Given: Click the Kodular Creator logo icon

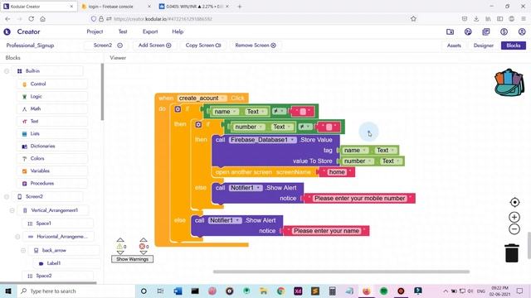Looking at the screenshot, I should [x=7, y=31].
